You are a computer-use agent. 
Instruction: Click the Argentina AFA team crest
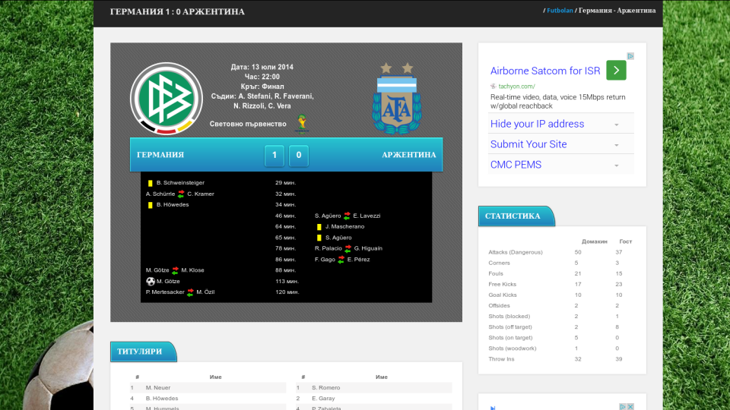(397, 99)
